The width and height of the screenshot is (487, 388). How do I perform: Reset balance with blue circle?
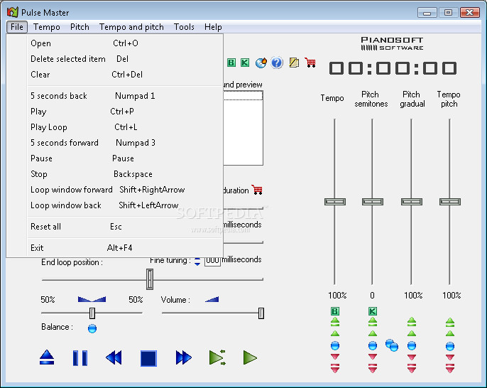coord(92,328)
